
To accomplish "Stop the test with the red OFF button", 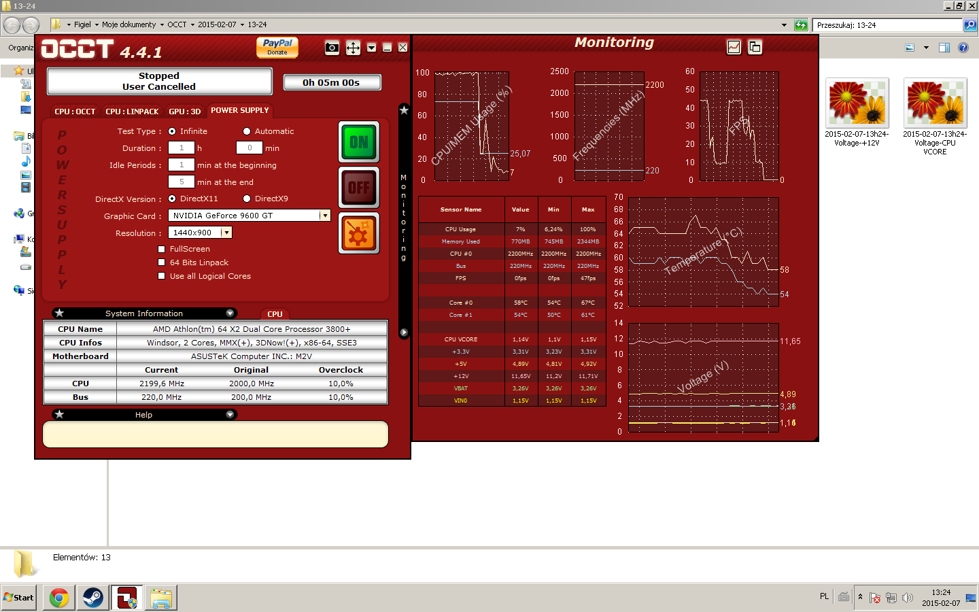I will tap(359, 188).
